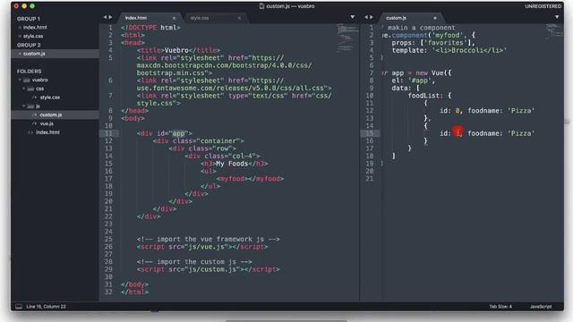Toggle the sidebar panel icon in status bar
This screenshot has height=322, width=573.
click(x=19, y=306)
